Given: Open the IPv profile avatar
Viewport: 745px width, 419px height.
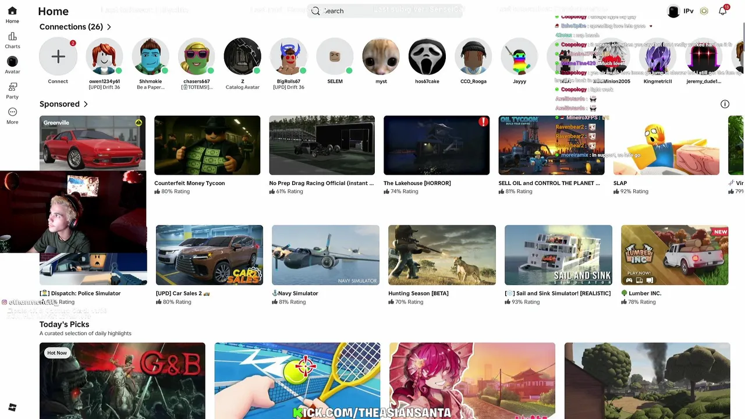Looking at the screenshot, I should pyautogui.click(x=673, y=11).
